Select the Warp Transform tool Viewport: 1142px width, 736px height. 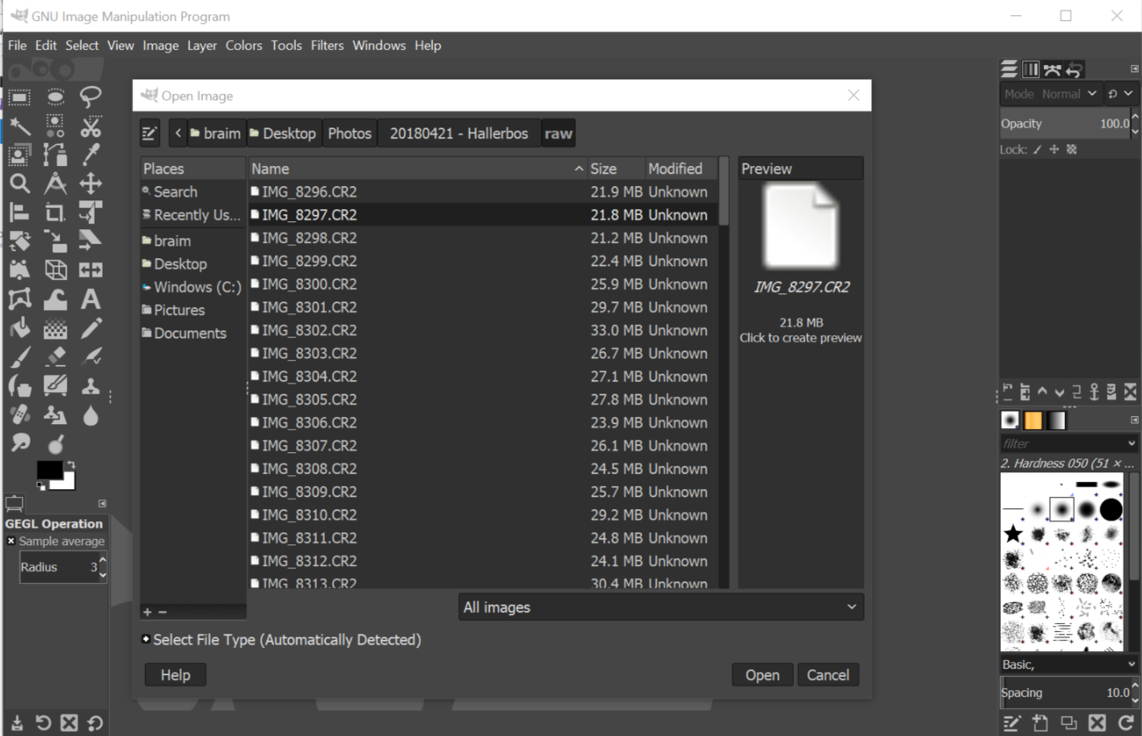(x=55, y=299)
